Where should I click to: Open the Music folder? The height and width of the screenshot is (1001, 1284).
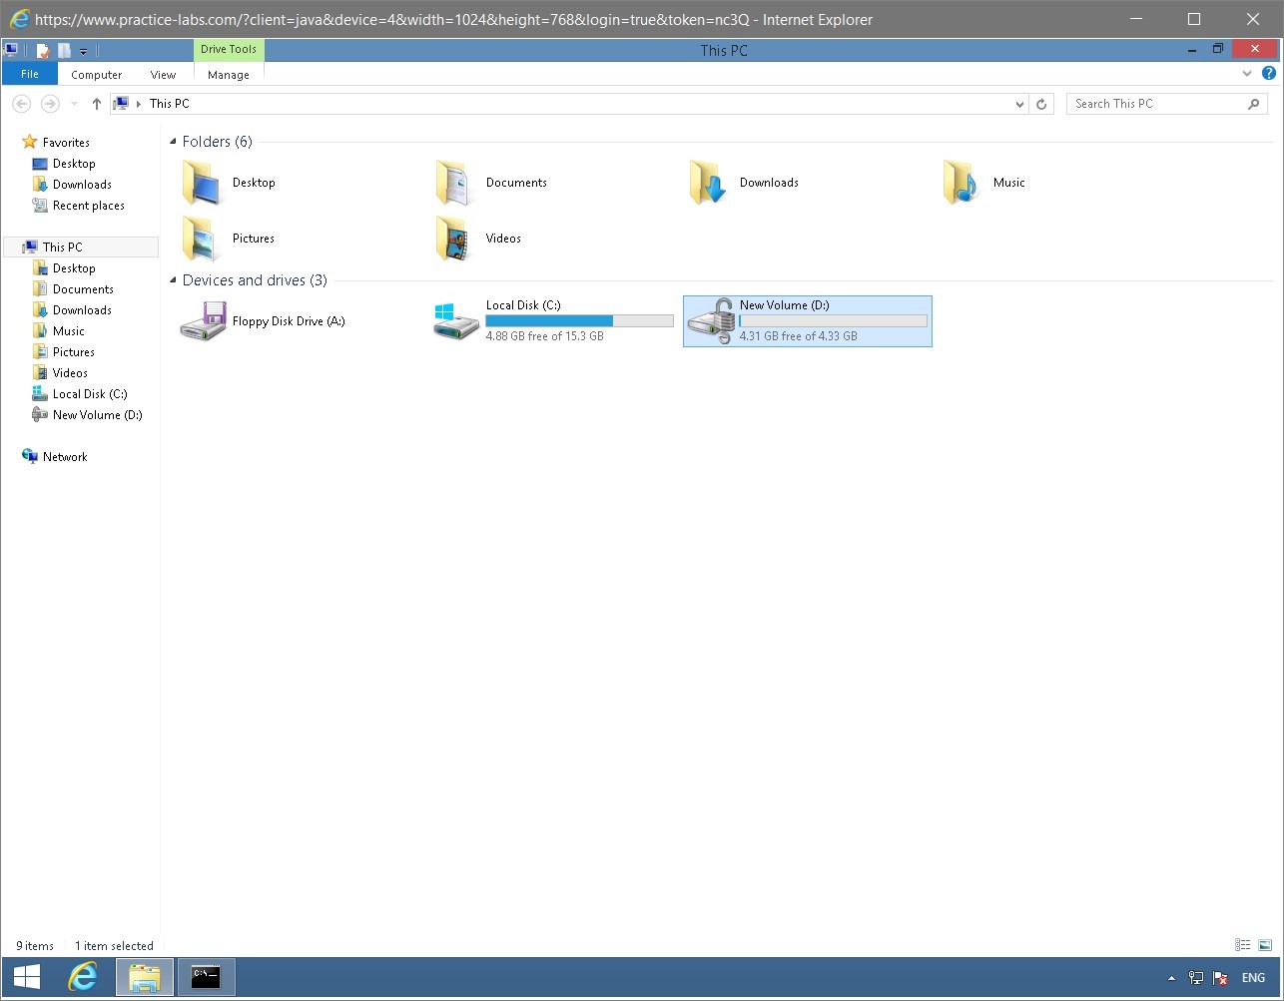click(1008, 183)
